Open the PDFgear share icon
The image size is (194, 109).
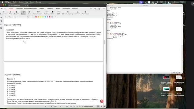[x=99, y=9]
